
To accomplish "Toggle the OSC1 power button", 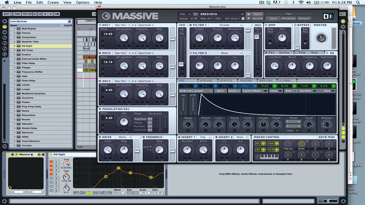I will tap(100, 25).
